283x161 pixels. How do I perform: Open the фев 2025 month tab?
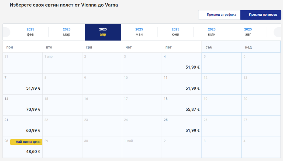[30, 32]
